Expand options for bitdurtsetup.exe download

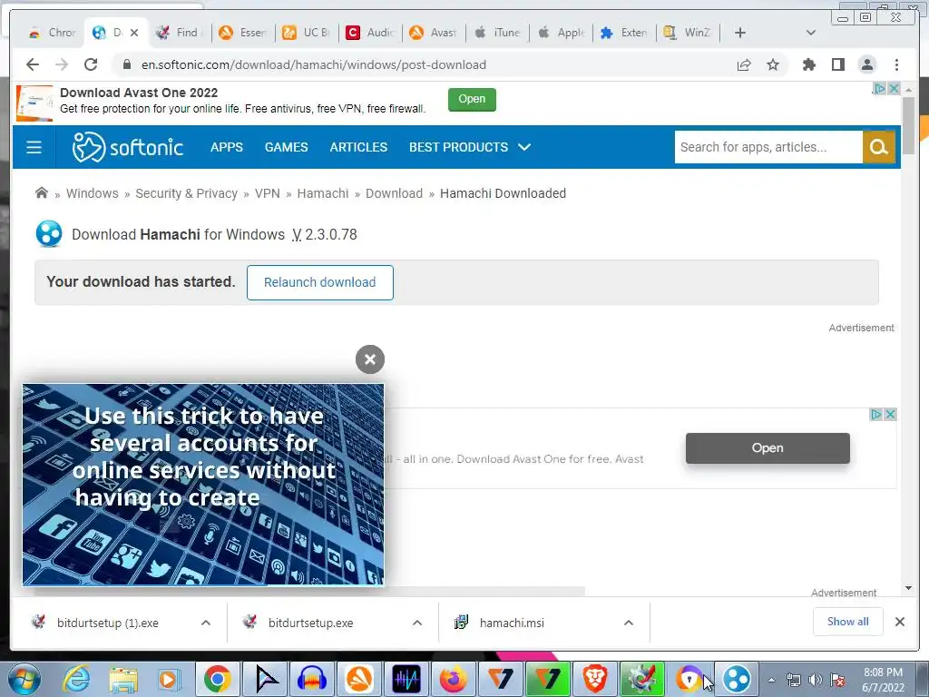(x=417, y=623)
